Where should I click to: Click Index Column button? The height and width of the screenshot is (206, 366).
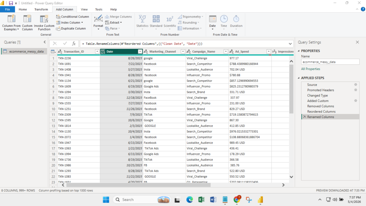70,23
